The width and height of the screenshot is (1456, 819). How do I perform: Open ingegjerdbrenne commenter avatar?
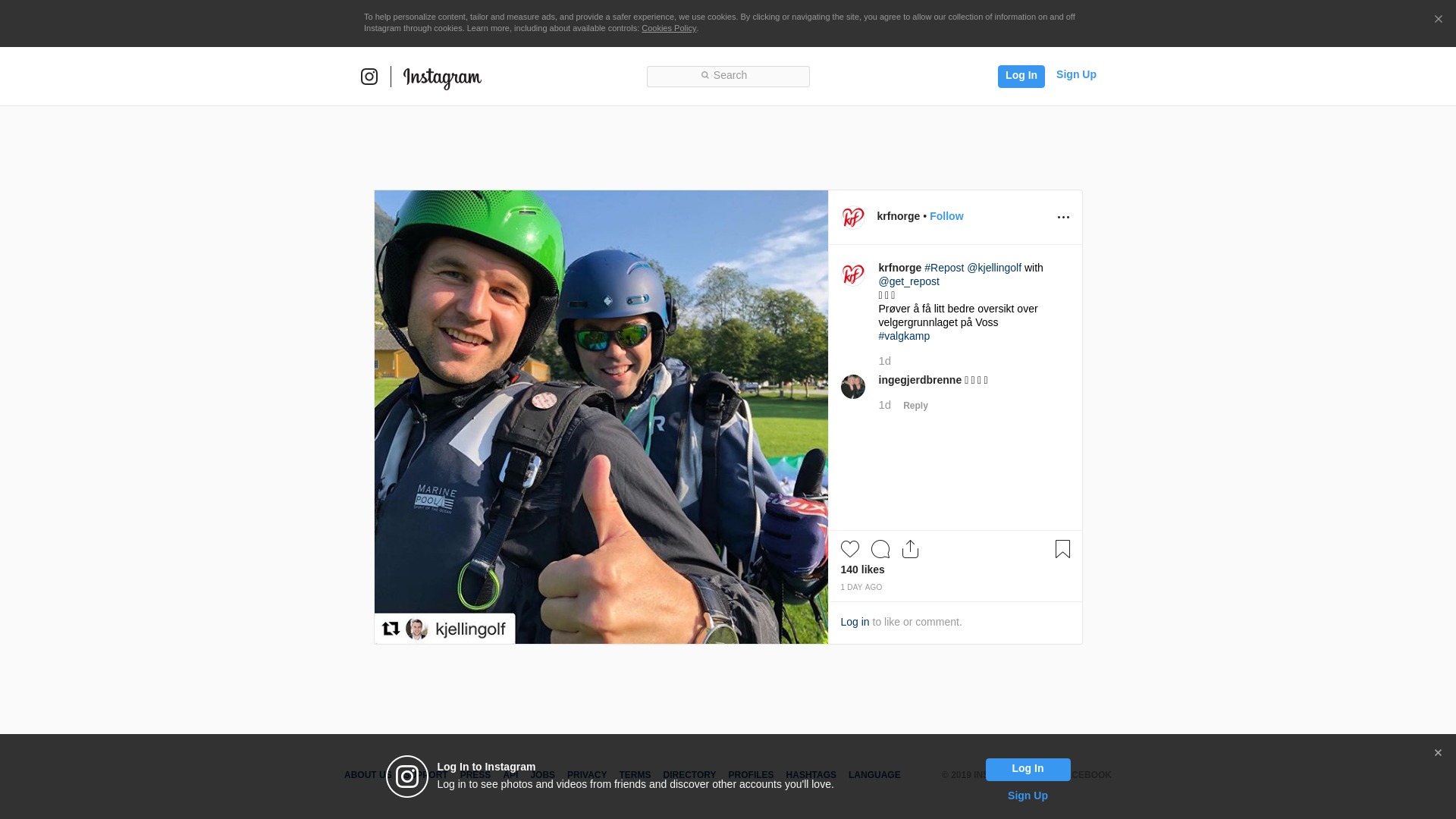click(x=853, y=387)
